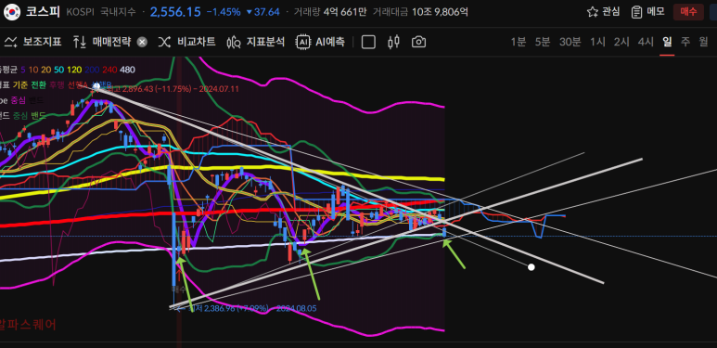Image resolution: width=717 pixels, height=348 pixels.
Task: Select the trendline's white endpoint handle
Action: [x=531, y=267]
